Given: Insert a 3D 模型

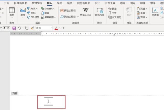Looking at the screenshot, I should point(33,17).
